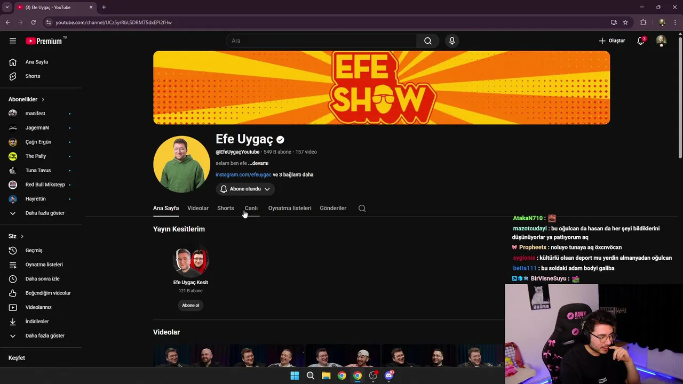The height and width of the screenshot is (384, 683).
Task: Open Discord from the taskbar
Action: pos(389,375)
